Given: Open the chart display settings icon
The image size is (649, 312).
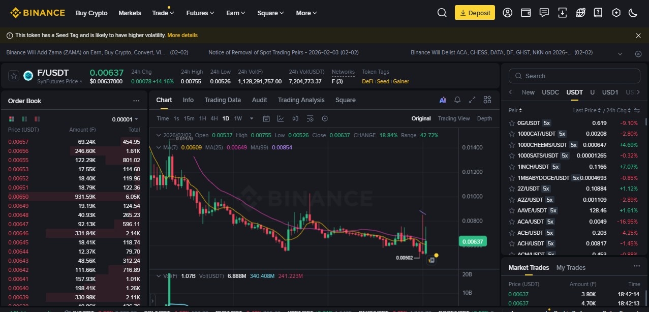Looking at the screenshot, I should point(310,118).
